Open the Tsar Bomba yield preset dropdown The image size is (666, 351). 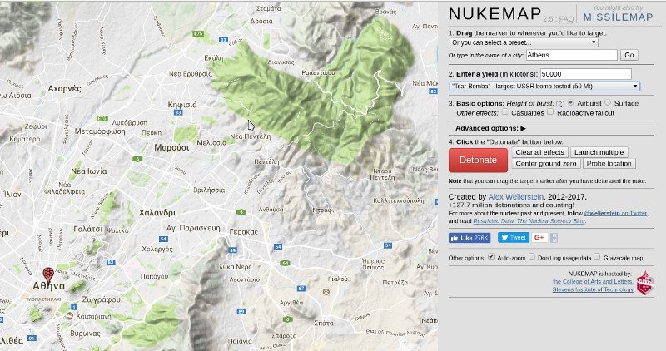pos(544,86)
